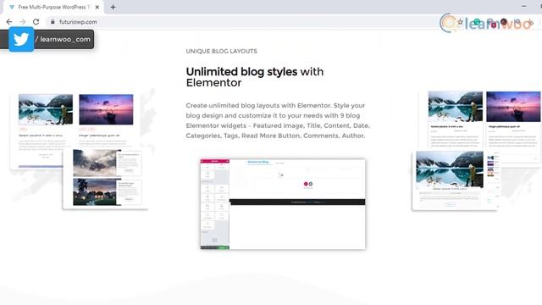The width and height of the screenshot is (542, 305).
Task: Click the purple sunset blog image on left
Action: (x=106, y=109)
